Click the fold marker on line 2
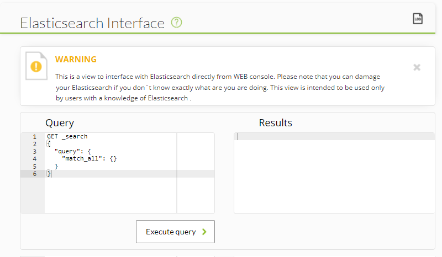 click(49, 144)
